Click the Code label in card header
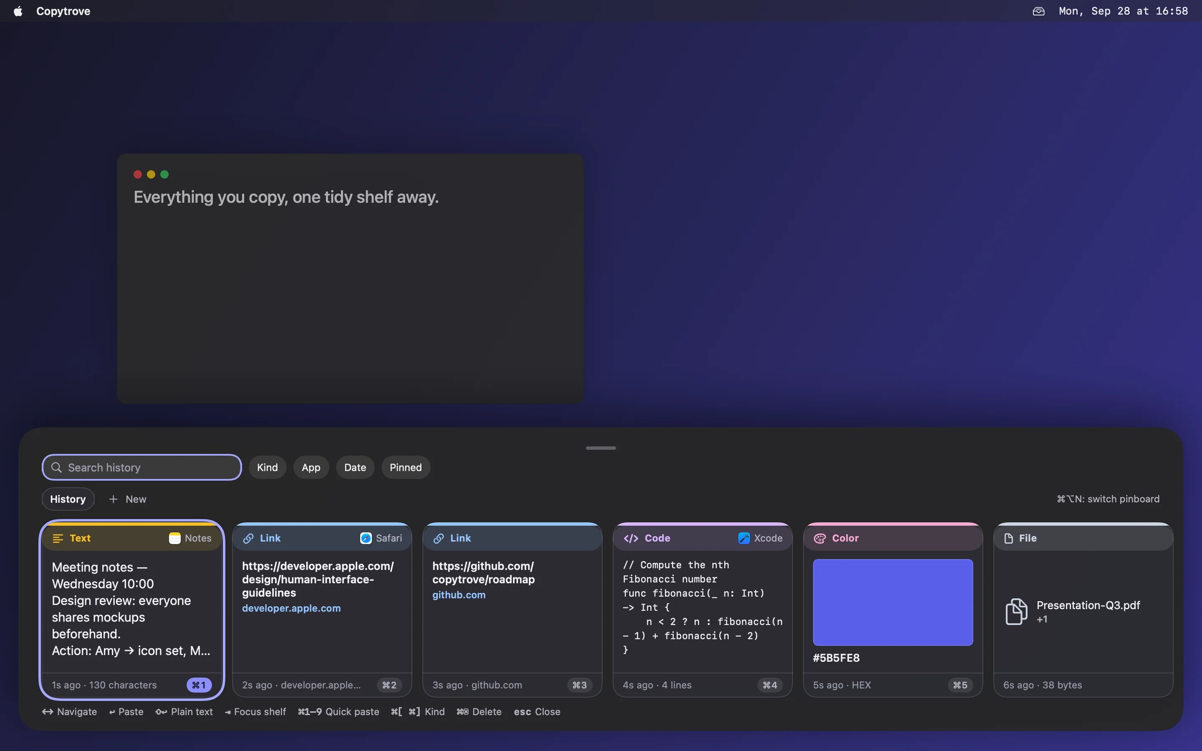1202x751 pixels. pyautogui.click(x=657, y=538)
